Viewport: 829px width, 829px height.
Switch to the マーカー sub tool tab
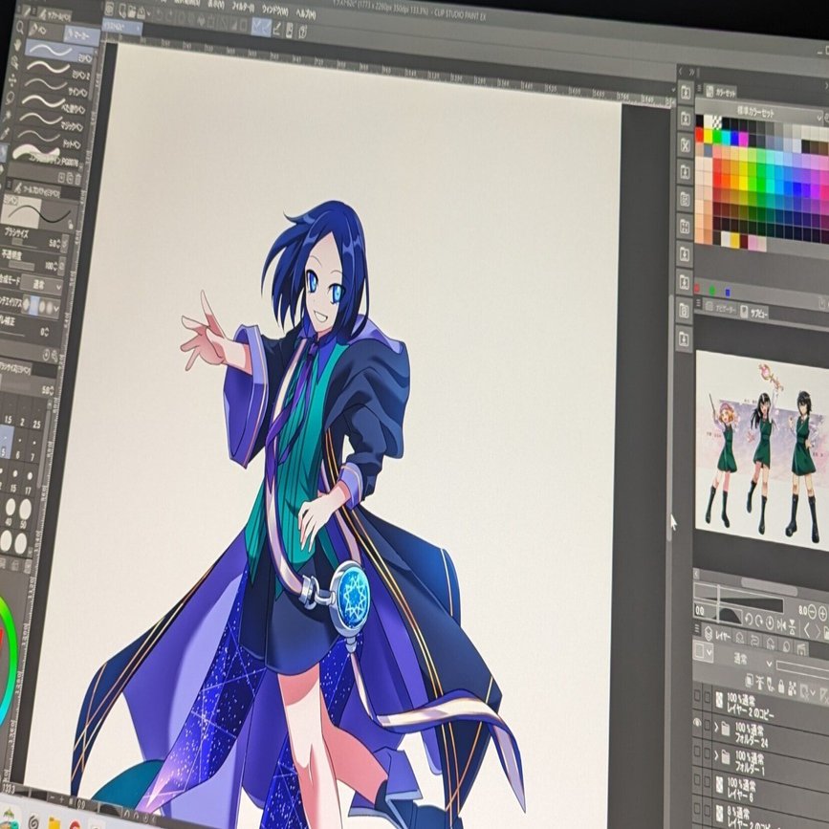(x=82, y=34)
